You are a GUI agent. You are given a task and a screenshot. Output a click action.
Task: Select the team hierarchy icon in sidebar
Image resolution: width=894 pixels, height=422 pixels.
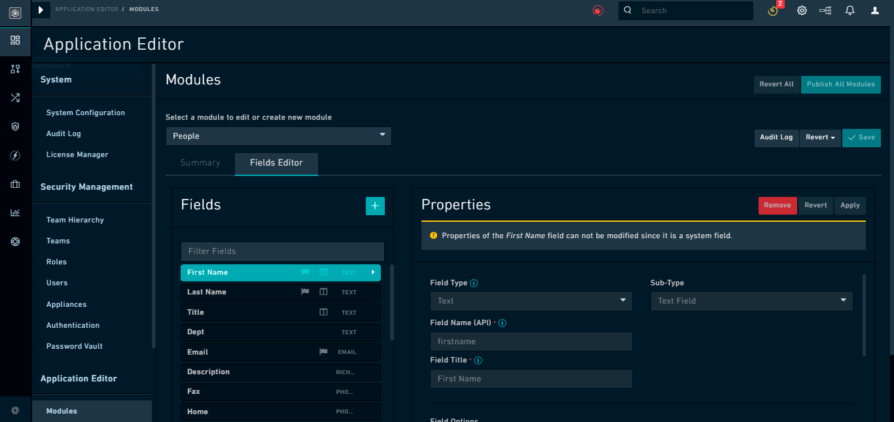14,69
